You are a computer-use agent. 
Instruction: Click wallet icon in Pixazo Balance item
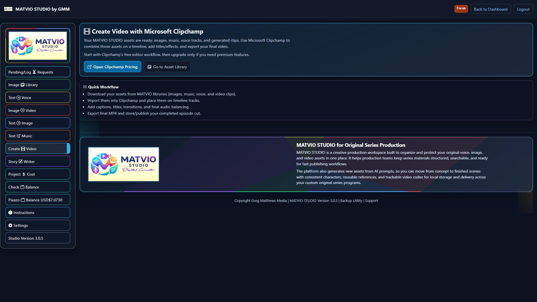(23, 200)
